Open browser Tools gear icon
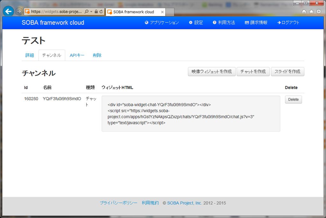Image resolution: width=326 pixels, height=218 pixels. point(319,12)
